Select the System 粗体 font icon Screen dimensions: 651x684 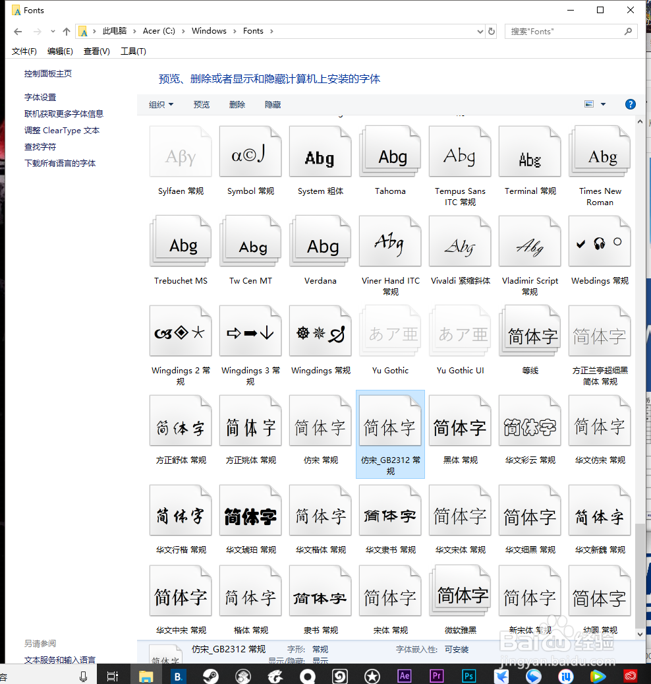pyautogui.click(x=320, y=151)
